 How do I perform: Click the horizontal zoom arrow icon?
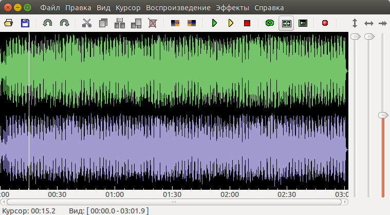[369, 23]
